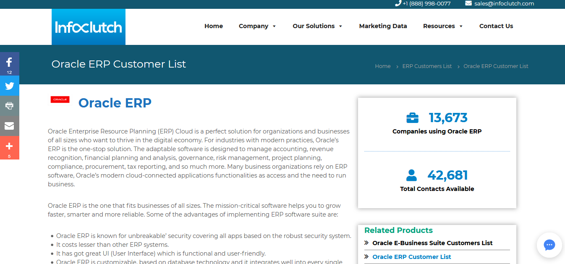Open the Our Solutions menu
The height and width of the screenshot is (264, 565).
pyautogui.click(x=314, y=26)
